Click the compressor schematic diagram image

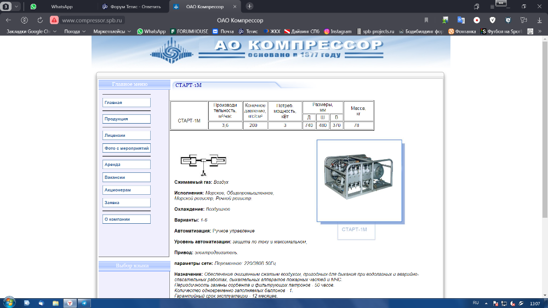(203, 164)
